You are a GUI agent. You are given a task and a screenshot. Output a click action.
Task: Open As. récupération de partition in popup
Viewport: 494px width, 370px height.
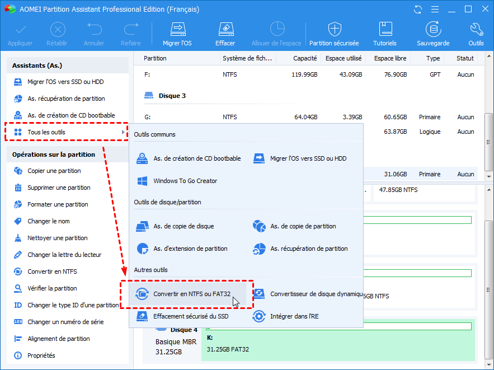(x=300, y=249)
